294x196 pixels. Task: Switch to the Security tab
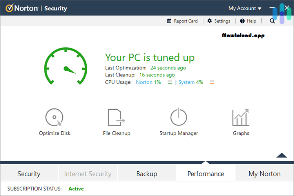[29, 174]
